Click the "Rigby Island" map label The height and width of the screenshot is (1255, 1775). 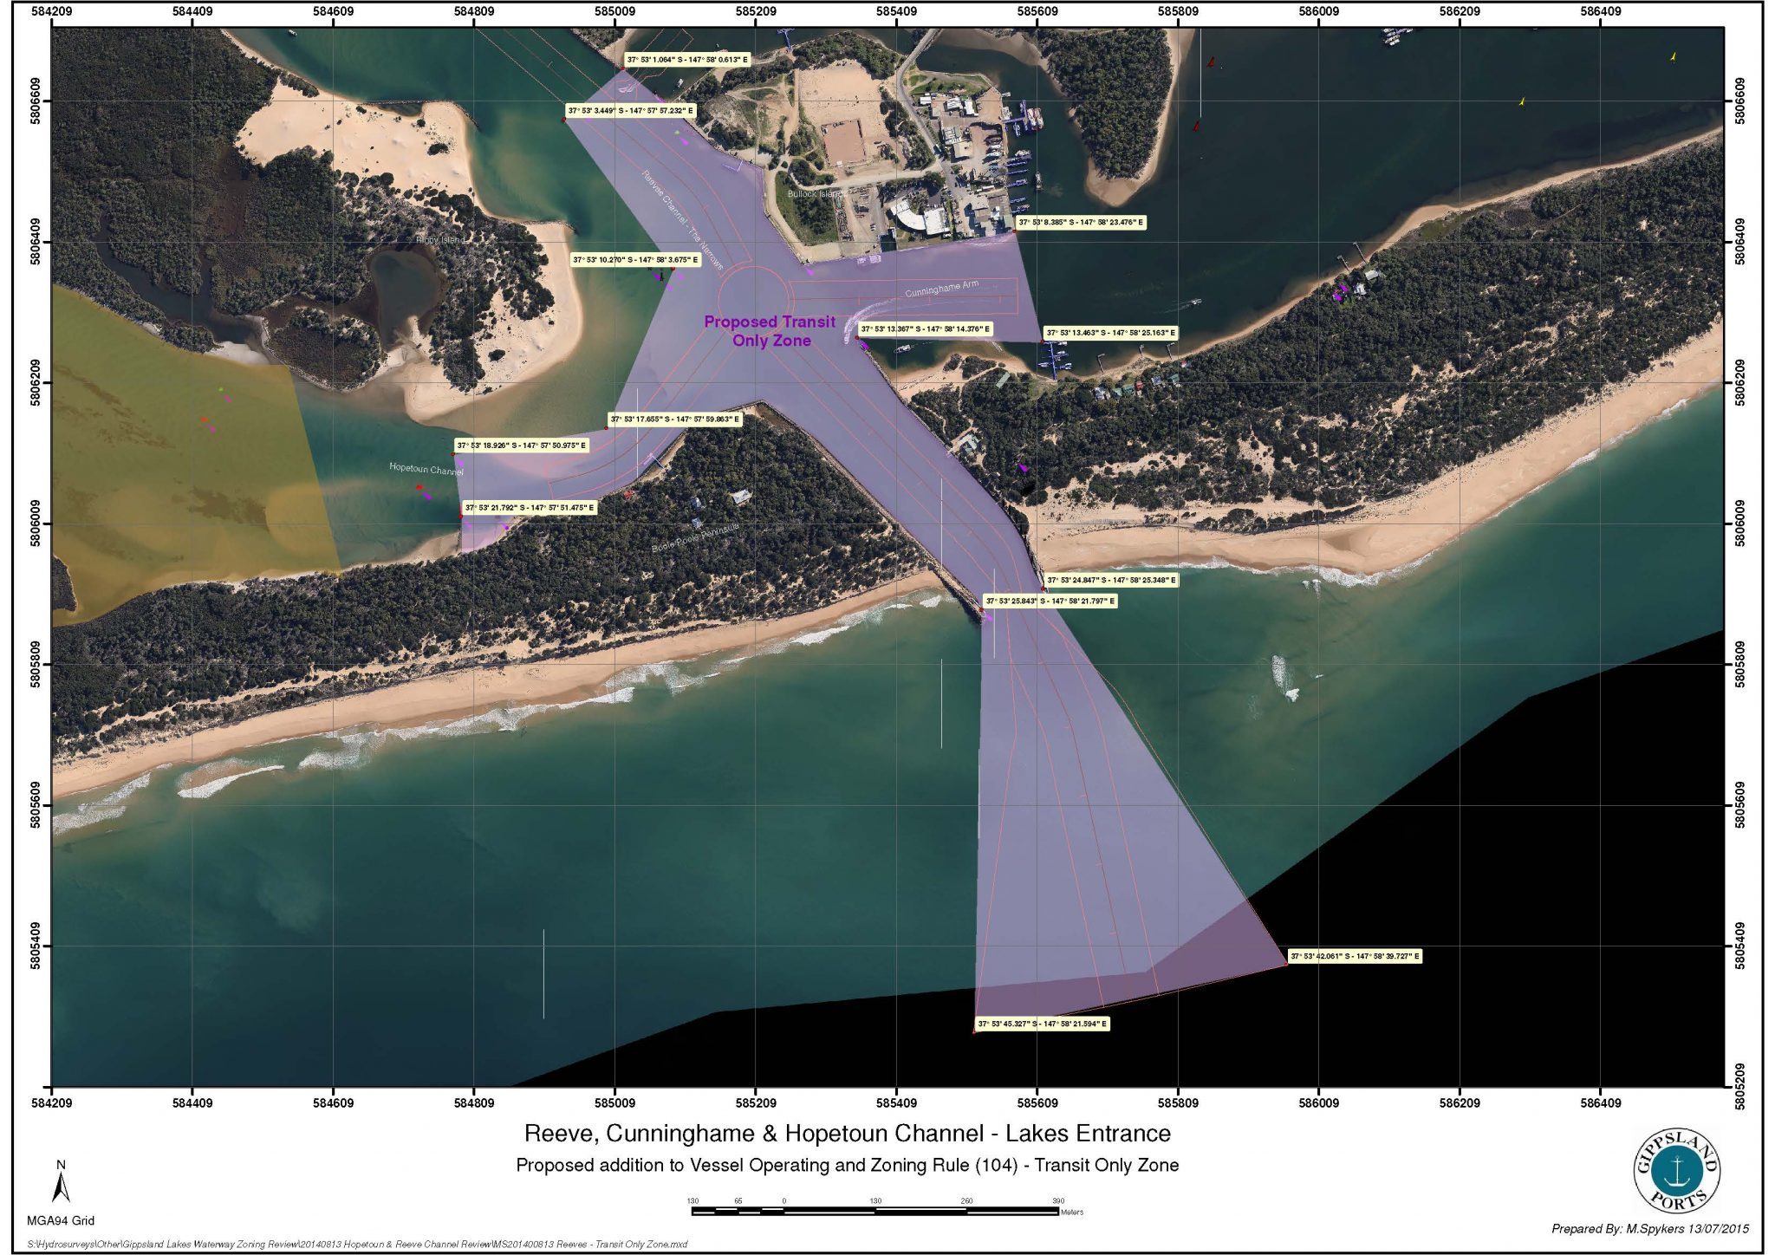(441, 239)
